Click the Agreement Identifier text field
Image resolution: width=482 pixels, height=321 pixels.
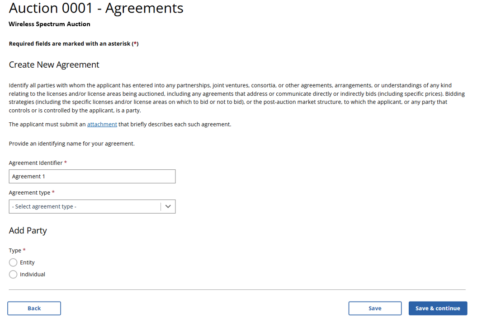(92, 177)
